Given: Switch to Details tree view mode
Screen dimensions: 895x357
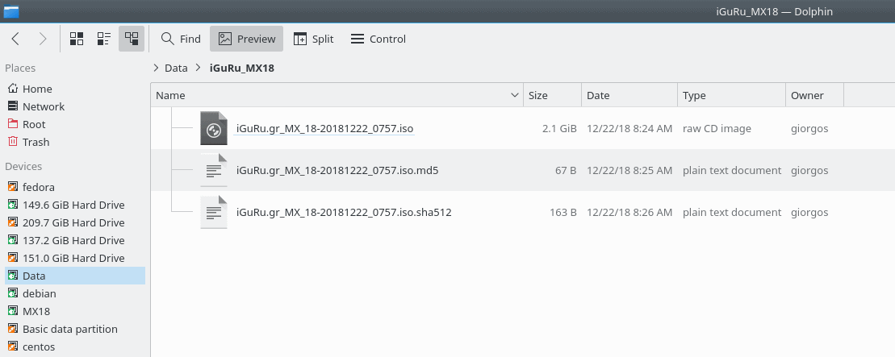Looking at the screenshot, I should pos(132,39).
